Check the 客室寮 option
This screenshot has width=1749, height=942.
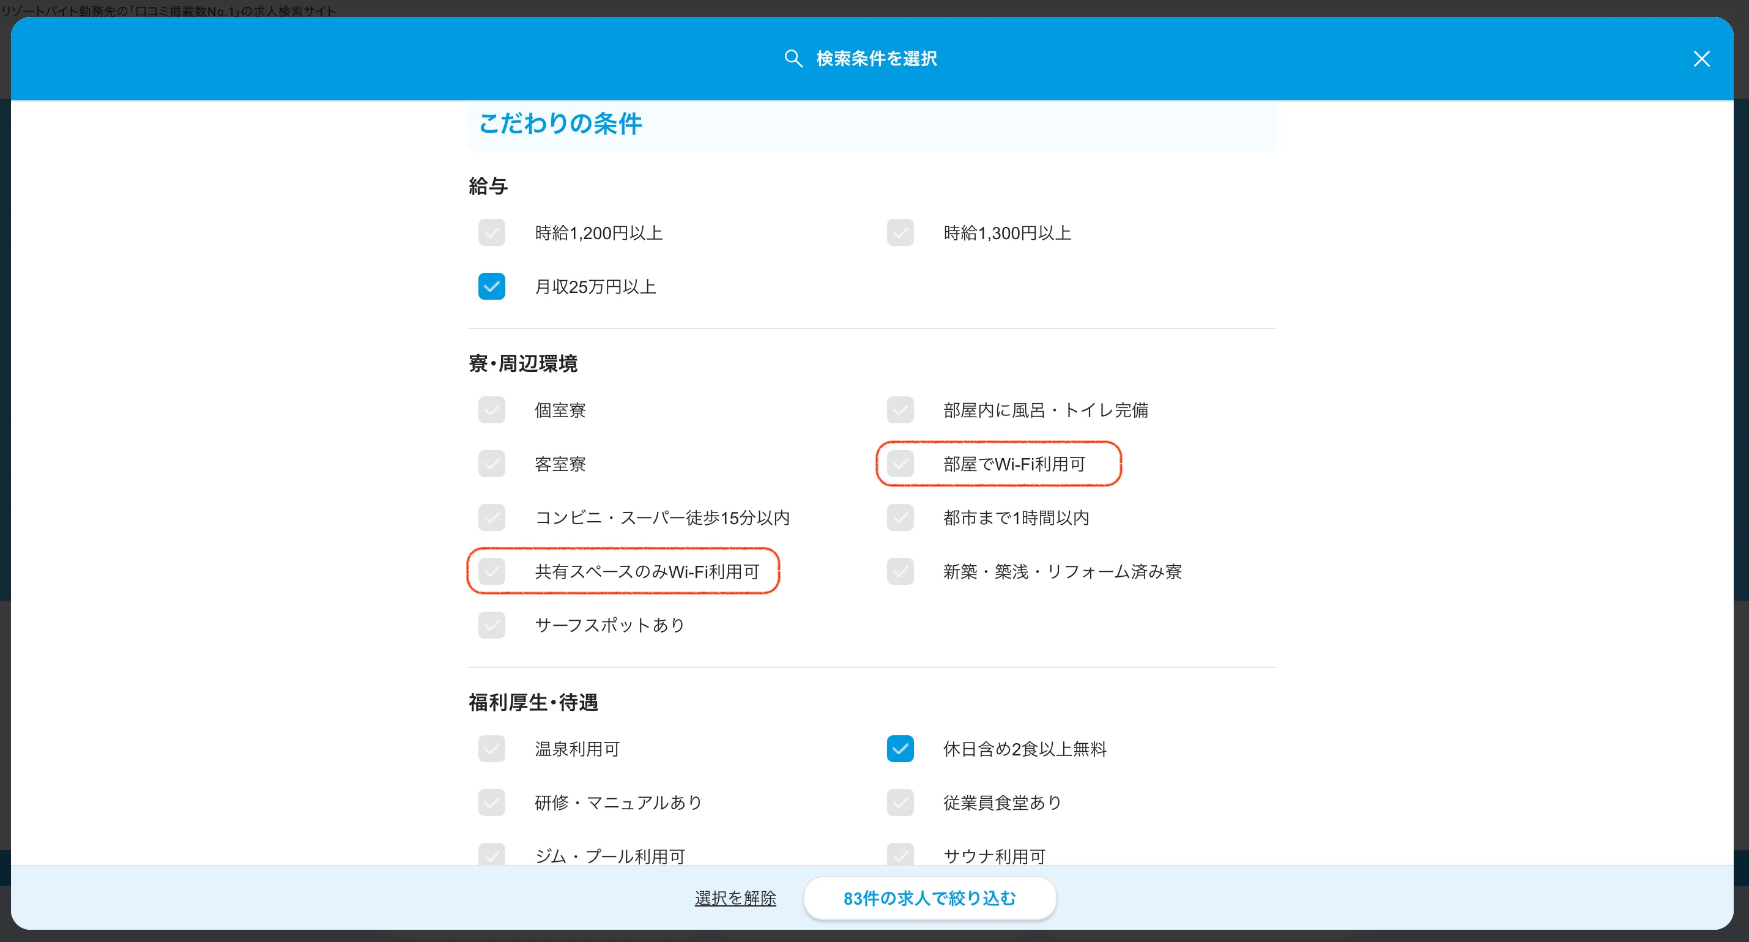coord(492,464)
